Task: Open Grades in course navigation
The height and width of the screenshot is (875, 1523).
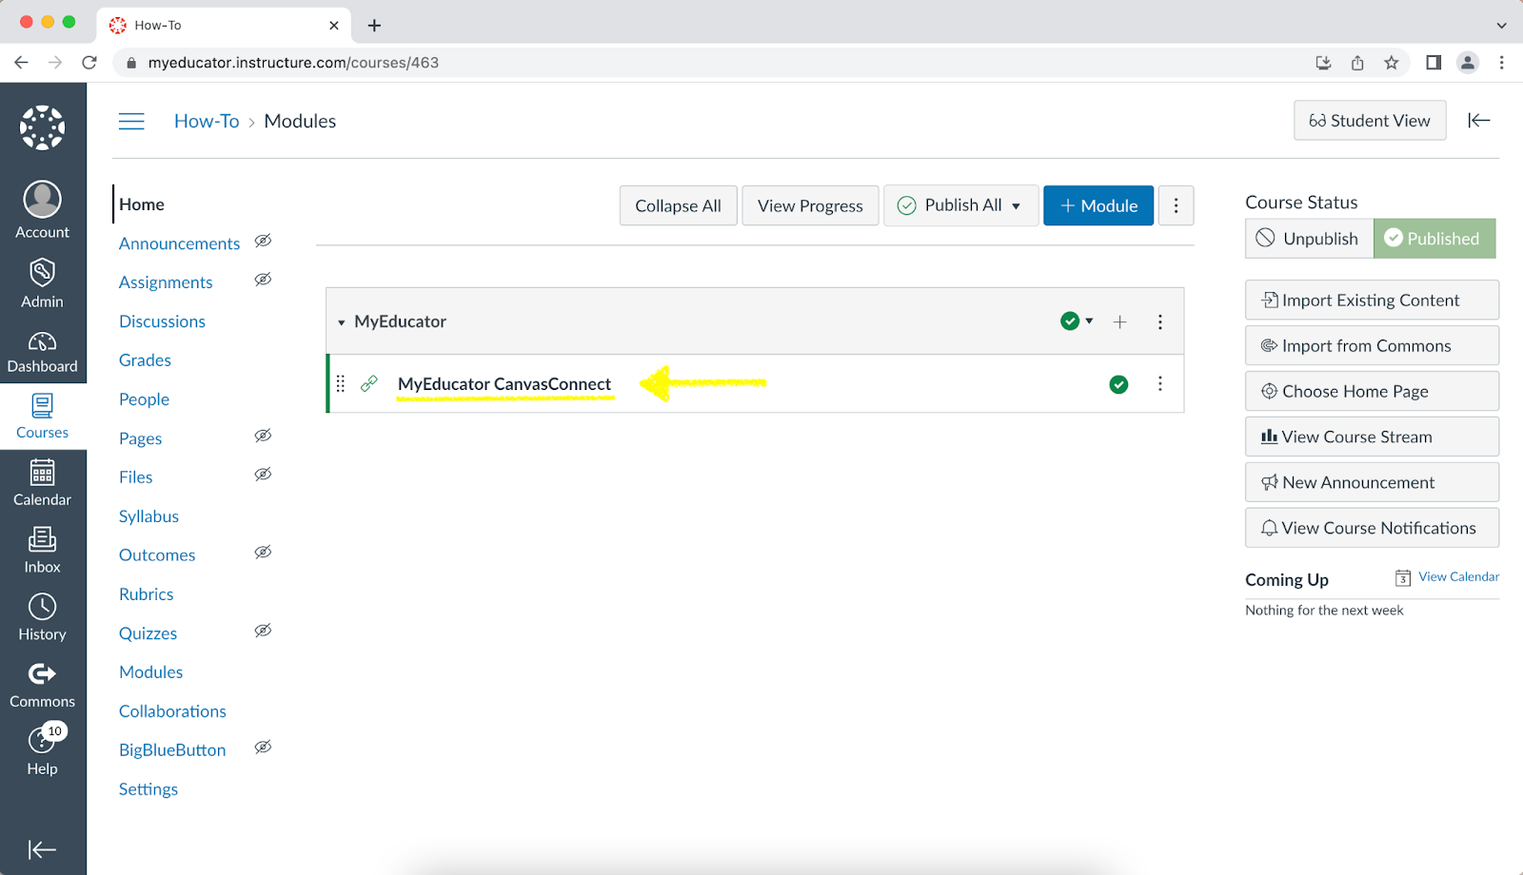Action: (x=145, y=360)
